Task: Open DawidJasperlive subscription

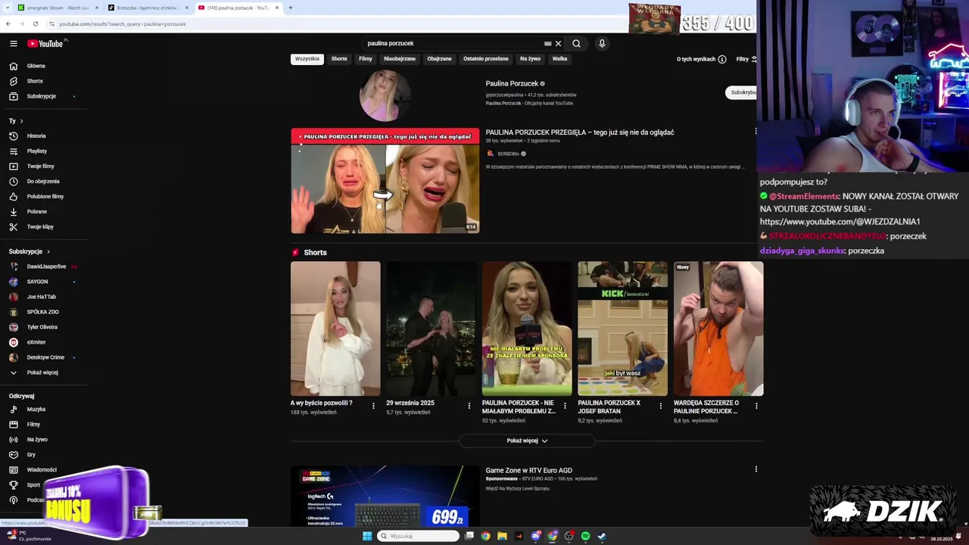Action: pos(46,266)
